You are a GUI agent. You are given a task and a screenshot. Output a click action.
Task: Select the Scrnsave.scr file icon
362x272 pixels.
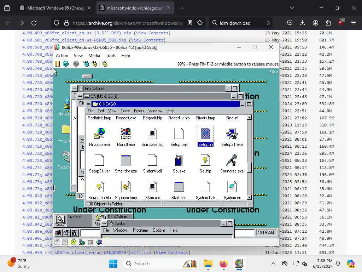click(x=152, y=134)
